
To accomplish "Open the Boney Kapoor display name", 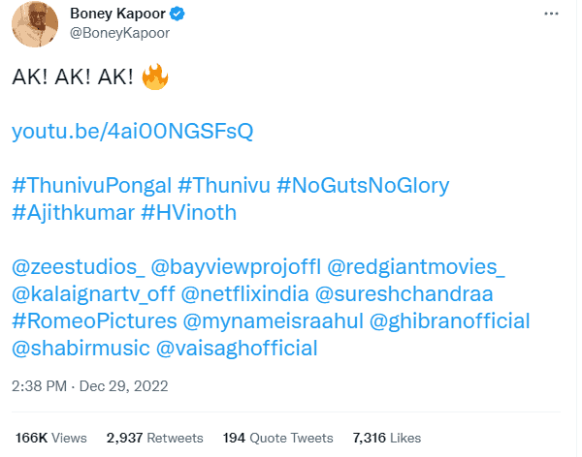I will (x=114, y=15).
